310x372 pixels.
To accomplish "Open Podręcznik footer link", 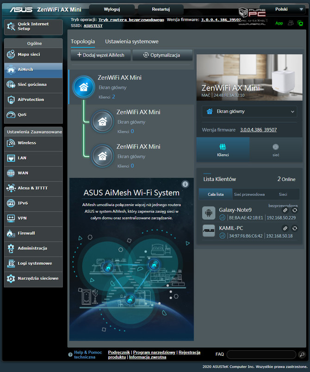I will [119, 352].
